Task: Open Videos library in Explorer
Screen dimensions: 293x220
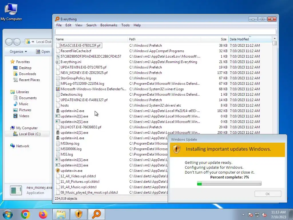Action: [21, 116]
